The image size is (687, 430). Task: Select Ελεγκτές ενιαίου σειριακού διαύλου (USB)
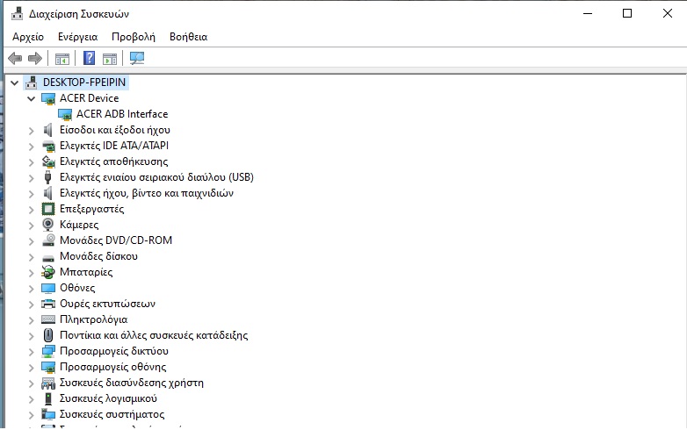click(x=144, y=177)
